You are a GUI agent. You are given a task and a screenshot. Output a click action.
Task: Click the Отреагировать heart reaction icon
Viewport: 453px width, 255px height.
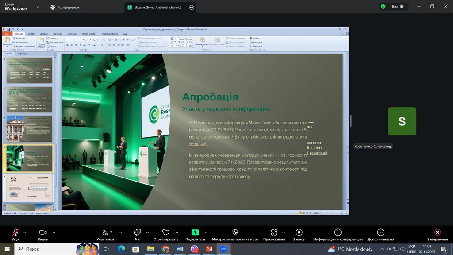click(x=166, y=232)
